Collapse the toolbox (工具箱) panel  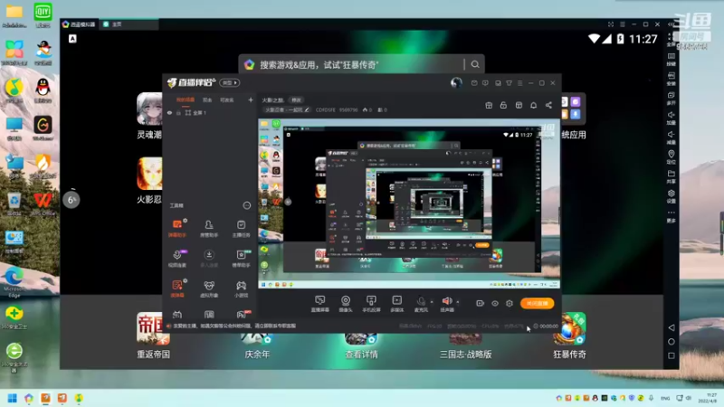pyautogui.click(x=246, y=205)
